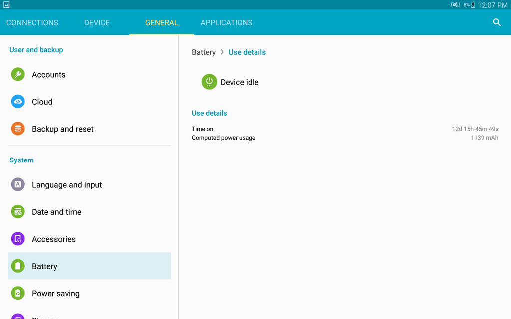511x319 pixels.
Task: Tap the Accessories icon
Action: click(18, 239)
